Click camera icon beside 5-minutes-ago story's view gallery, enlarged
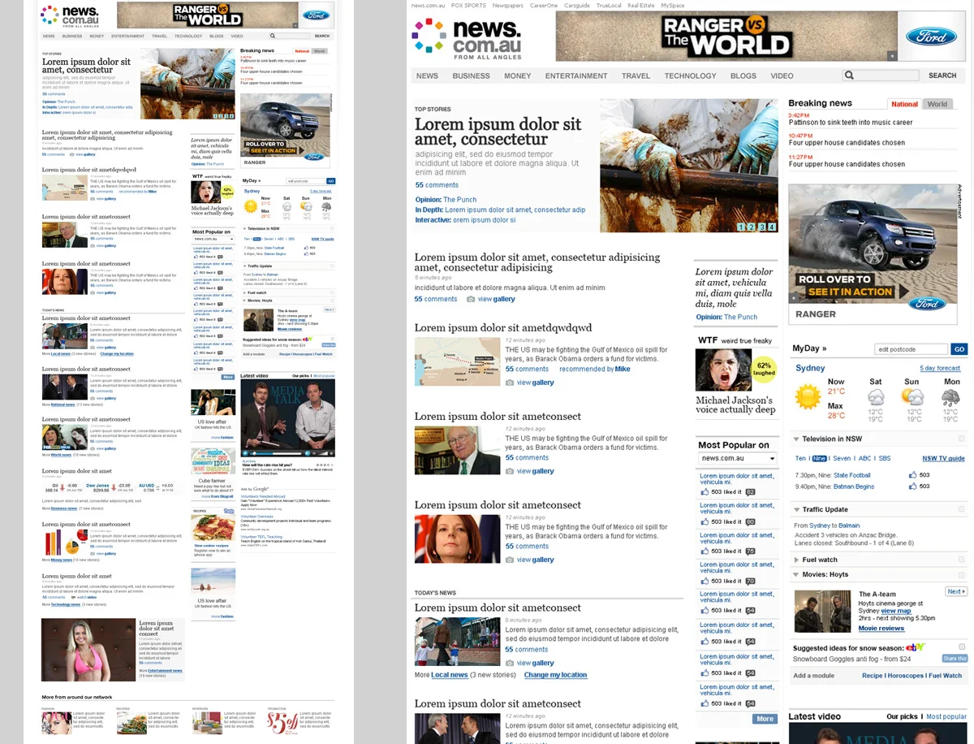This screenshot has height=744, width=974. pyautogui.click(x=471, y=300)
